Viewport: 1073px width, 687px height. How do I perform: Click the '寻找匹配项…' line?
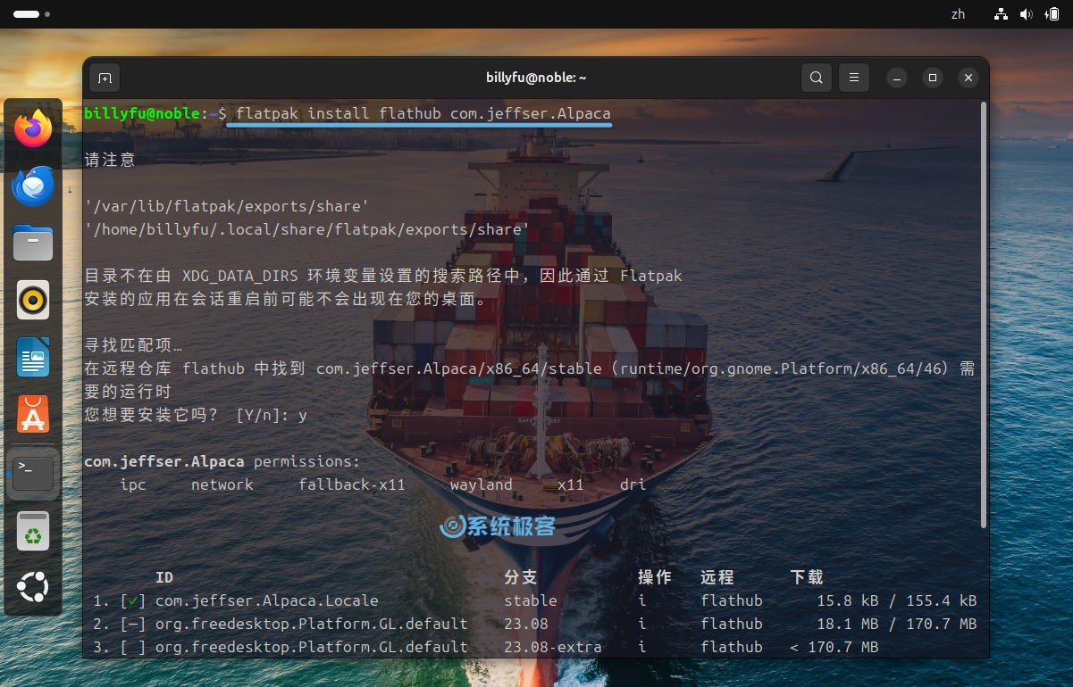point(133,345)
